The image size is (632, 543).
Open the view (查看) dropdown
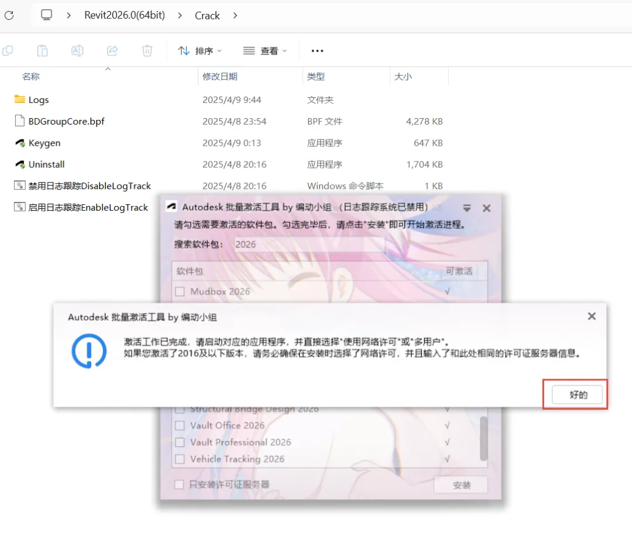tap(265, 51)
